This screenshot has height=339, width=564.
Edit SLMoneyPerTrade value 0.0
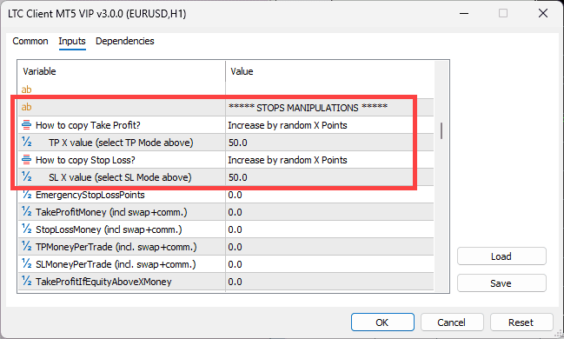329,264
